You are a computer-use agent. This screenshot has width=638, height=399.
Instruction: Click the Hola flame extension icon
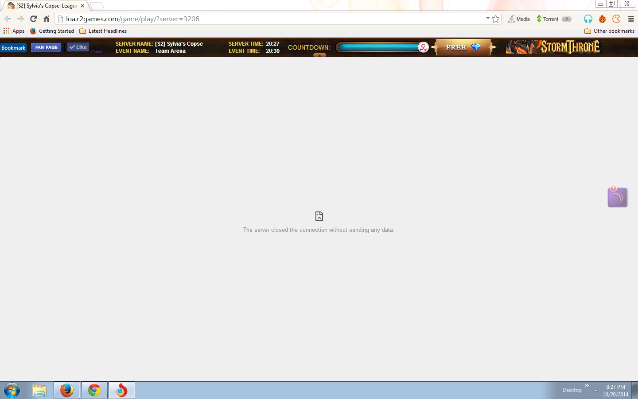(602, 19)
